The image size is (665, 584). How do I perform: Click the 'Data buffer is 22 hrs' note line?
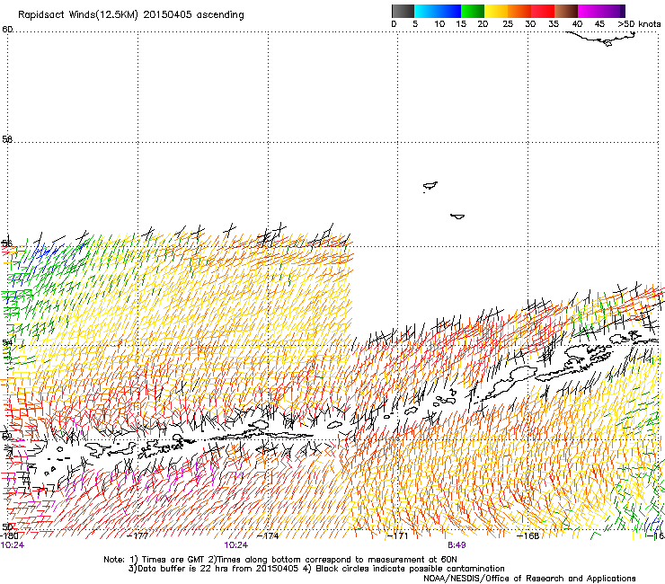pyautogui.click(x=316, y=569)
